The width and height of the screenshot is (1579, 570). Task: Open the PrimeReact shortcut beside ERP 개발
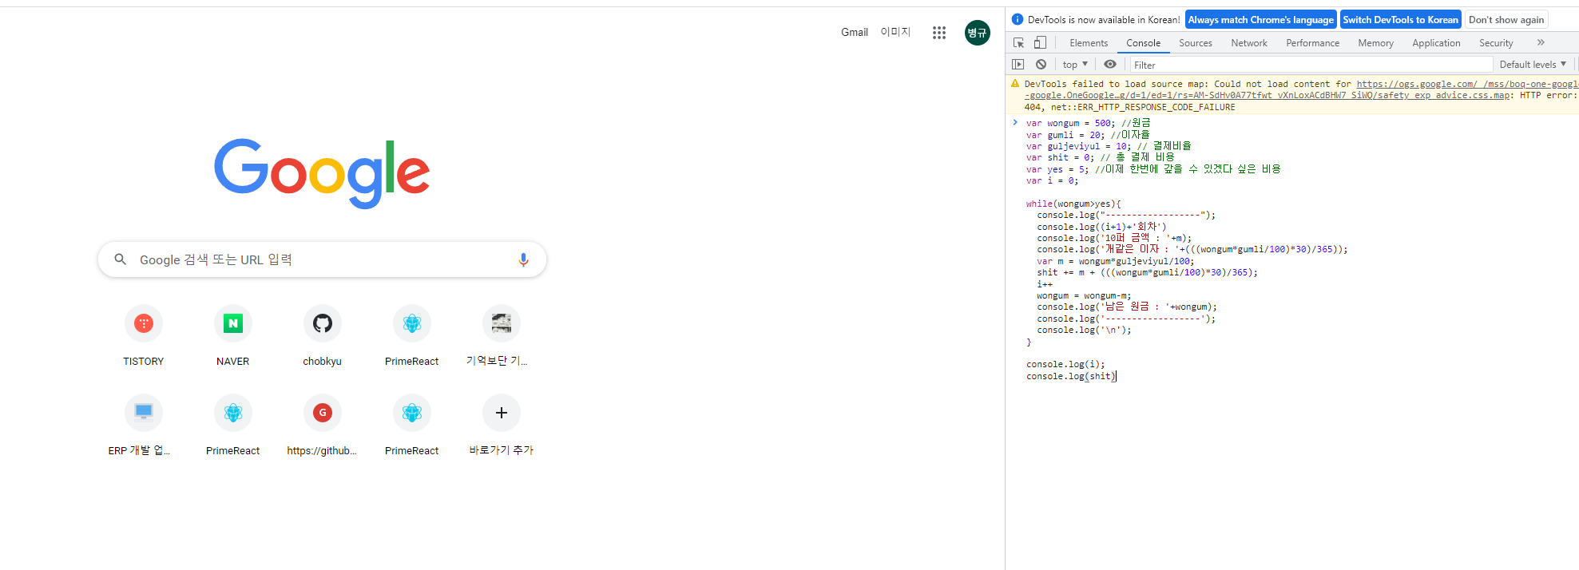(233, 426)
